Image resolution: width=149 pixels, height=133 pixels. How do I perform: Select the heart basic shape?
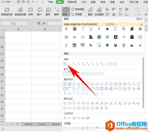129,89
